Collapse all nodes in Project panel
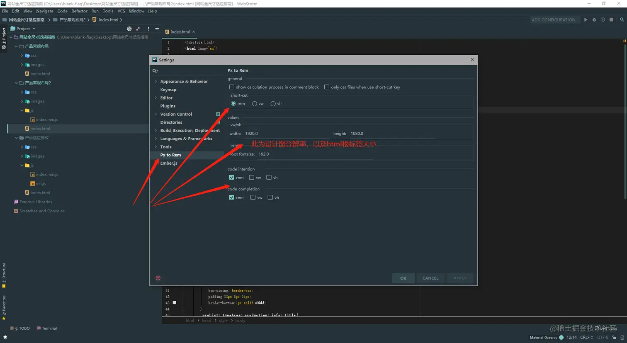Image resolution: width=627 pixels, height=343 pixels. click(138, 29)
